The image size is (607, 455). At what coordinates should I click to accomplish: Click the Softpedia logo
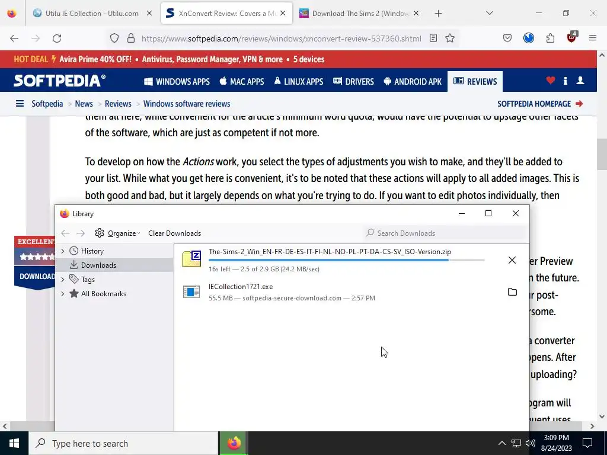click(60, 81)
